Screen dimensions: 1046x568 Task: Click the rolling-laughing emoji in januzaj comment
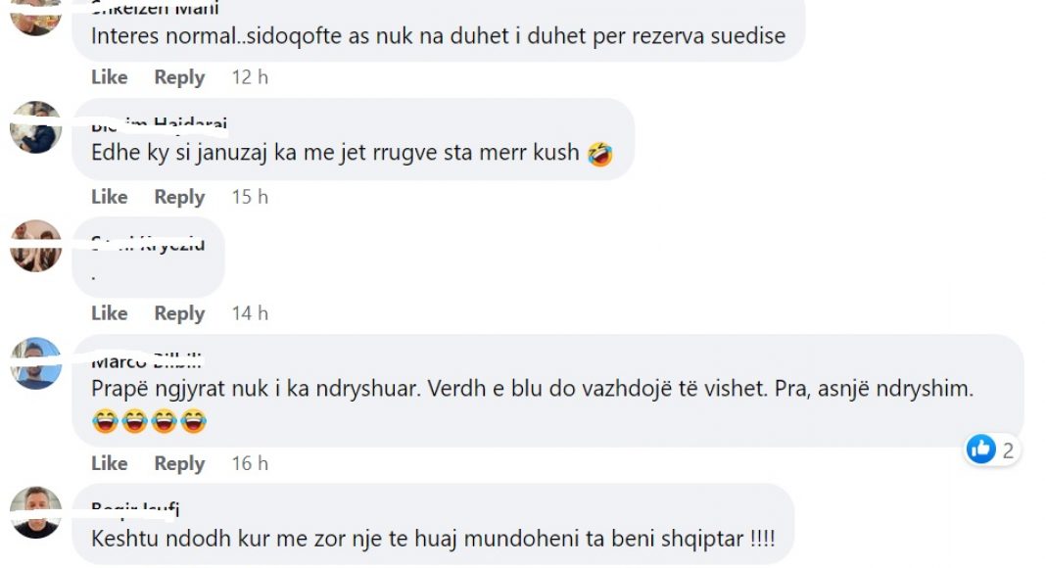coord(600,154)
